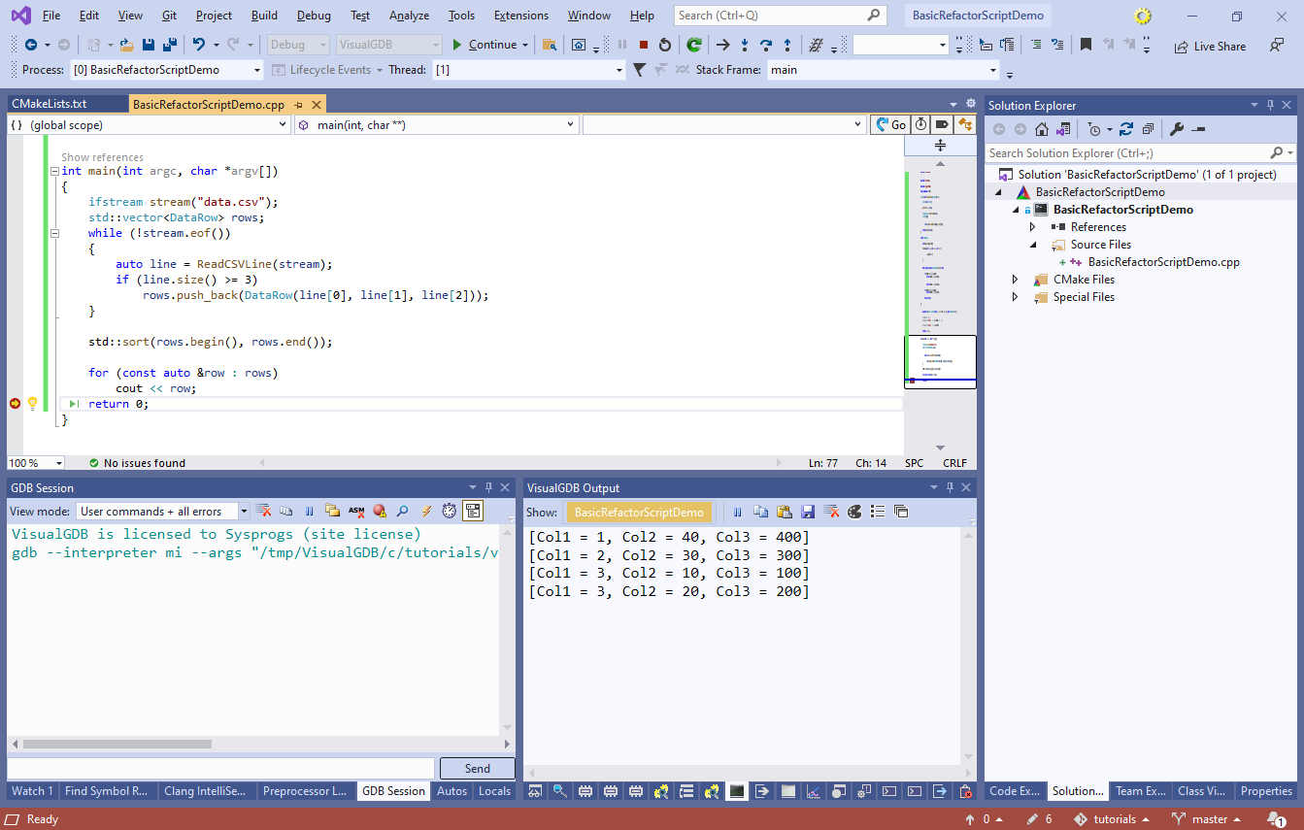Viewport: 1304px width, 830px height.
Task: Toggle breakpoint marker at return line
Action: click(15, 404)
